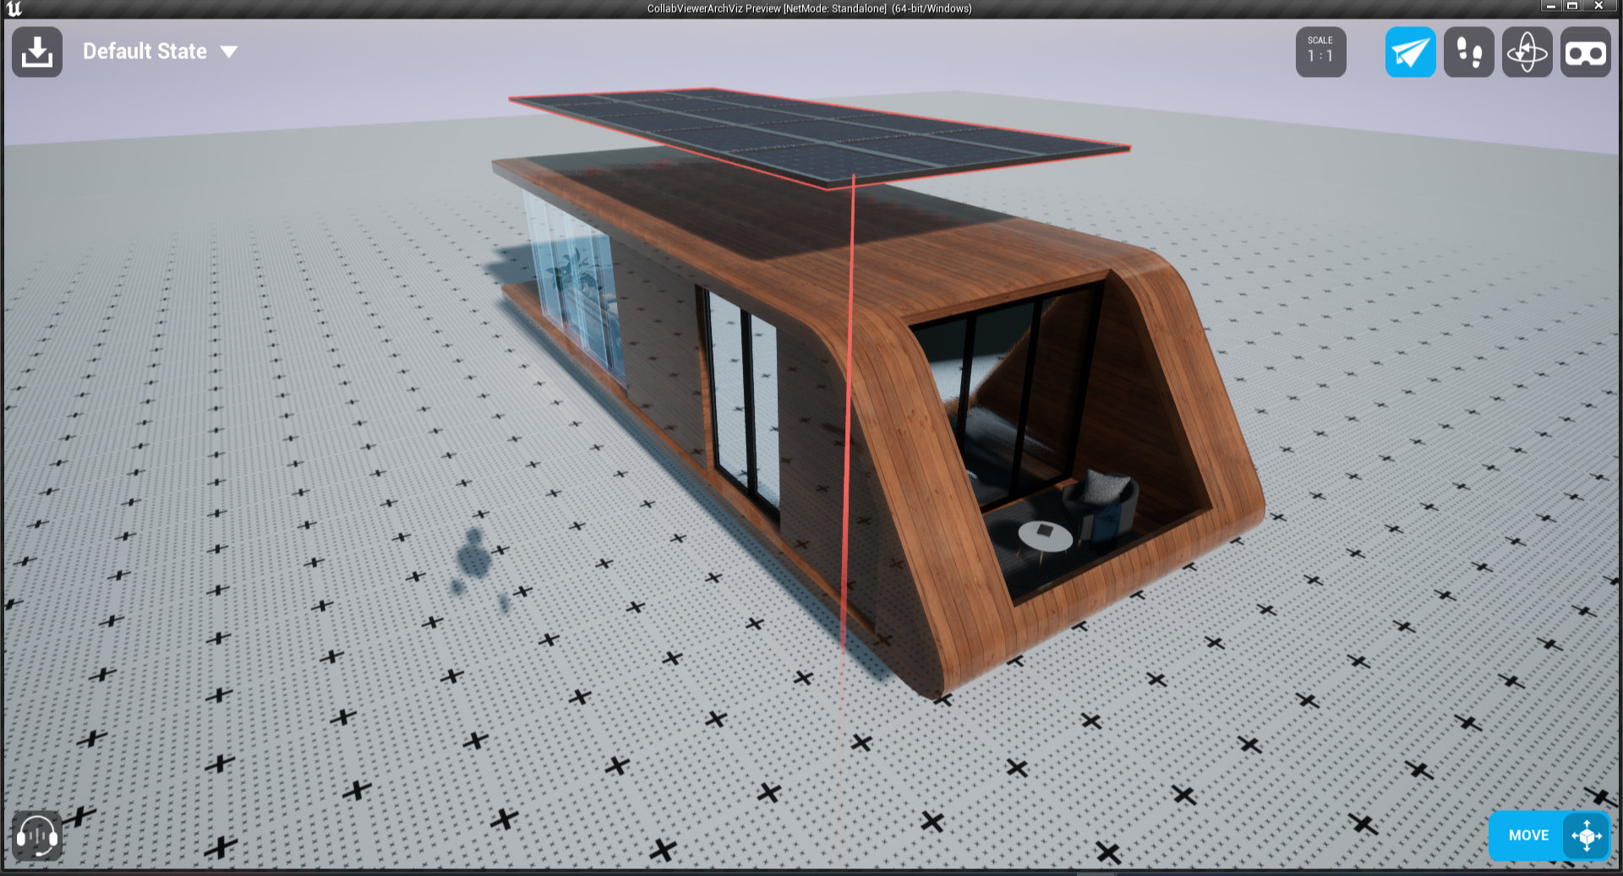Enter VR mode headset icon
Image resolution: width=1623 pixels, height=876 pixels.
1585,52
